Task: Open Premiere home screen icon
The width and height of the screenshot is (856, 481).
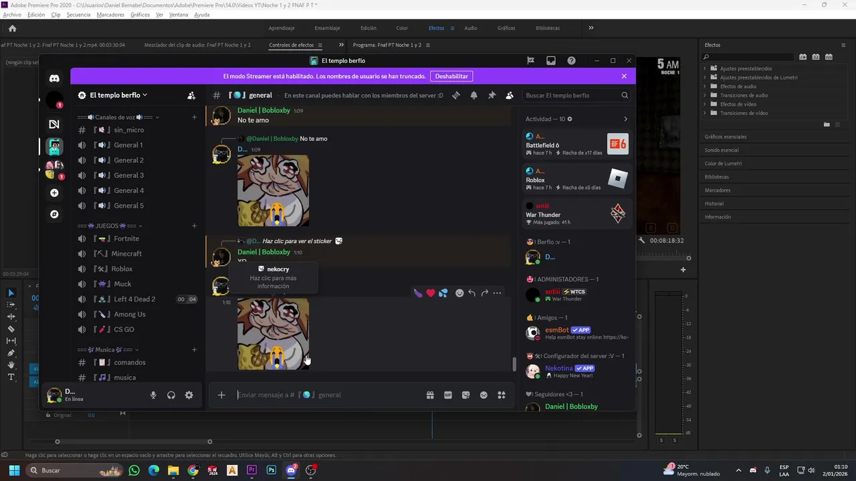Action: coord(12,28)
